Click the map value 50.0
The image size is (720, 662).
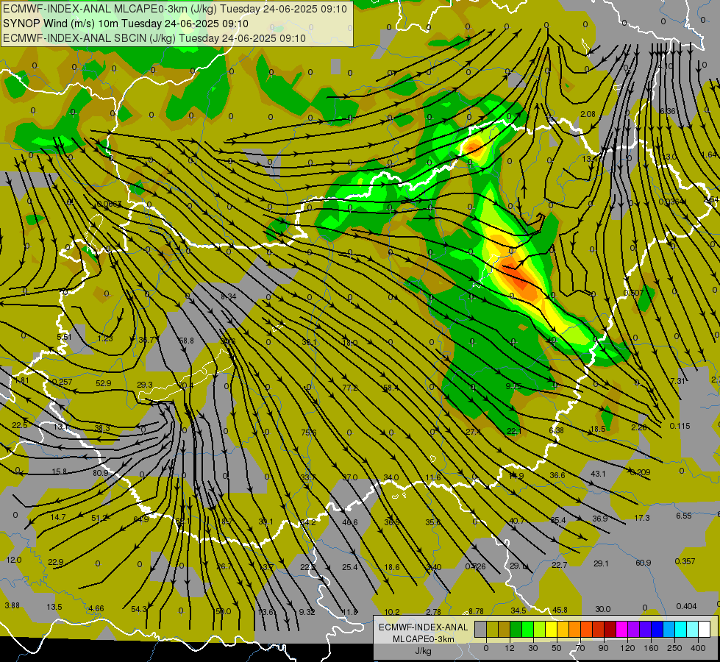pyautogui.click(x=223, y=611)
